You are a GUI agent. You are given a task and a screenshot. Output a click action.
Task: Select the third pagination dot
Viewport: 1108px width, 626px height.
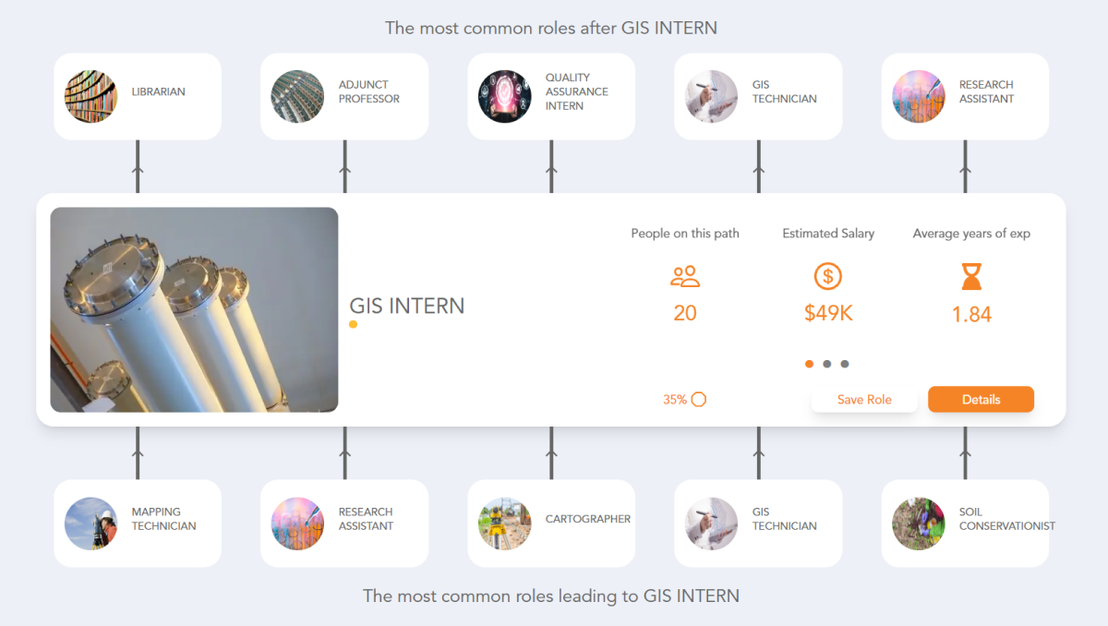click(x=845, y=364)
